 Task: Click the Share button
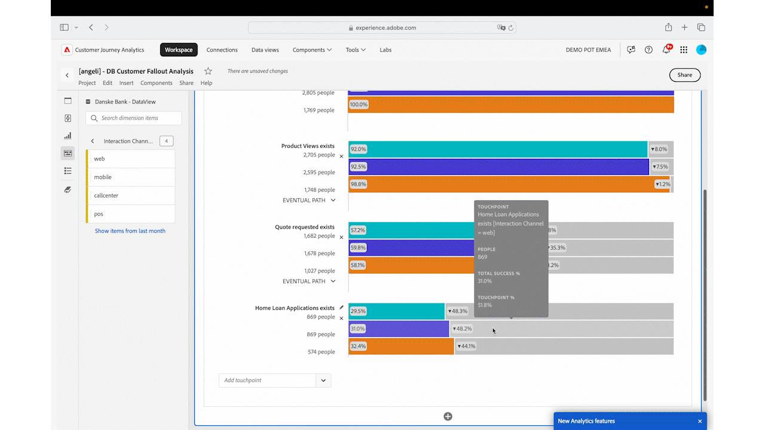pyautogui.click(x=685, y=75)
